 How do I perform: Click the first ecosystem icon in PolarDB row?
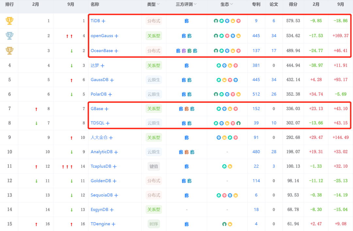216,94
